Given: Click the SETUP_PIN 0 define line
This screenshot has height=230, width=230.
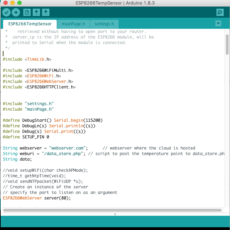Looking at the screenshot, I should pyautogui.click(x=26, y=137).
